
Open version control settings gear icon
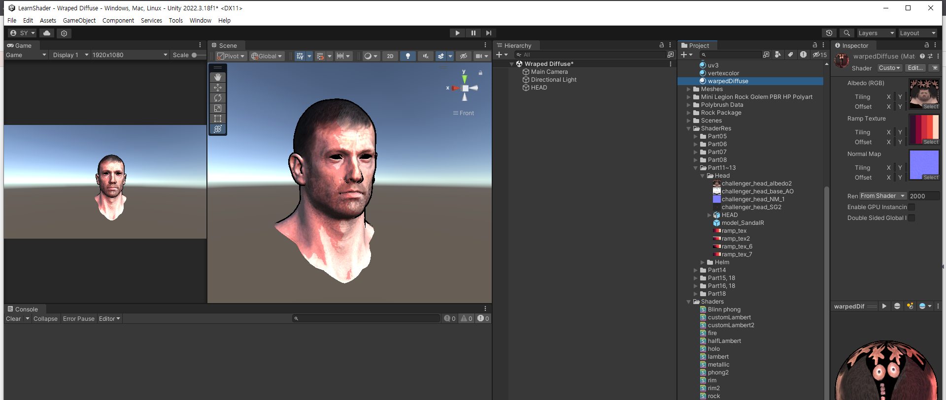[64, 33]
